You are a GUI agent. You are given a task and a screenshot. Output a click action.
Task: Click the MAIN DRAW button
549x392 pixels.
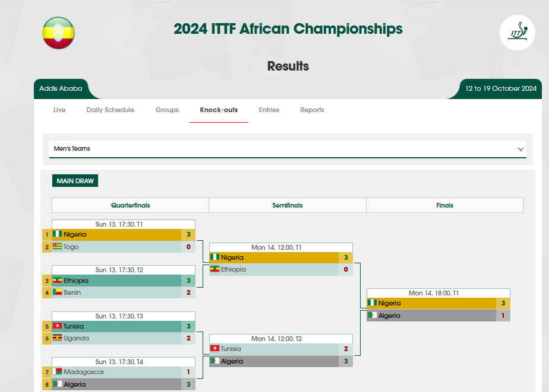[x=75, y=181]
